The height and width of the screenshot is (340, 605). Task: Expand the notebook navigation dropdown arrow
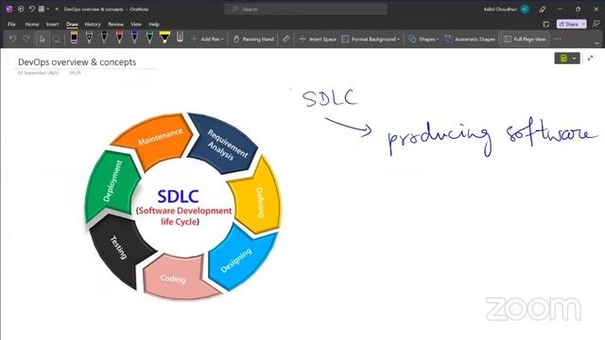click(575, 59)
